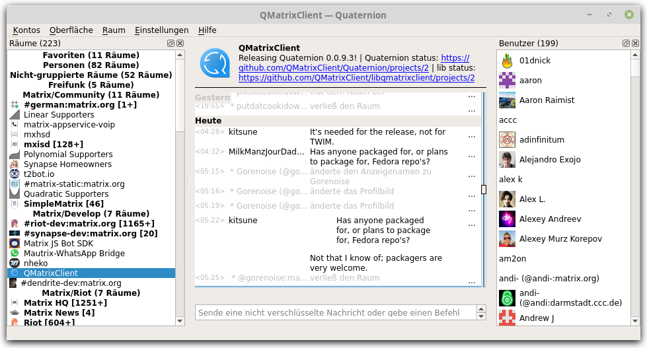Image resolution: width=647 pixels, height=348 pixels.
Task: Click the matrix-appservice-voip phone icon
Action: [x=15, y=125]
